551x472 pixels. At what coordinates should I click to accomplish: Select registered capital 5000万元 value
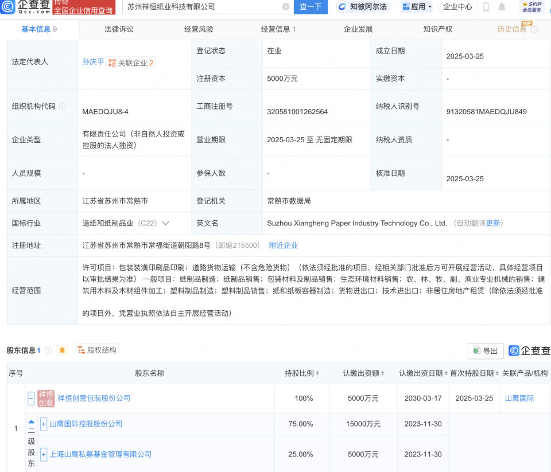(282, 79)
